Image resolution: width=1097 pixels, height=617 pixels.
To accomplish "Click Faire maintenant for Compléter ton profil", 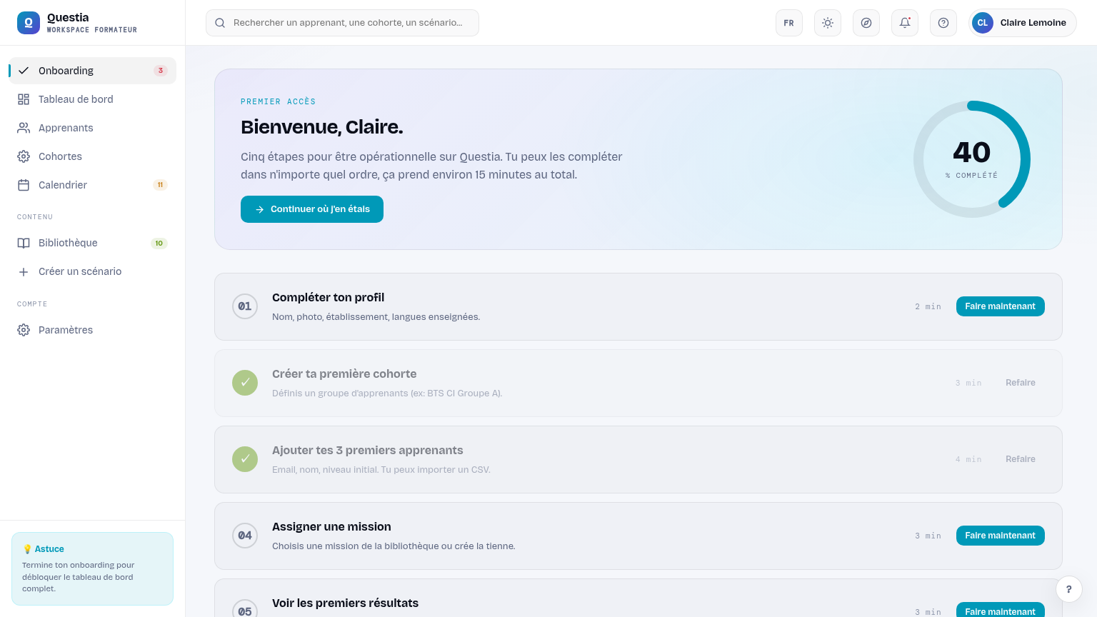I will pyautogui.click(x=1001, y=306).
